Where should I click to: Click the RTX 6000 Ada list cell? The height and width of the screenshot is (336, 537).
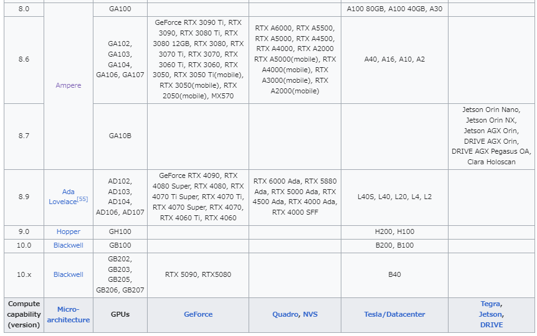(x=295, y=197)
